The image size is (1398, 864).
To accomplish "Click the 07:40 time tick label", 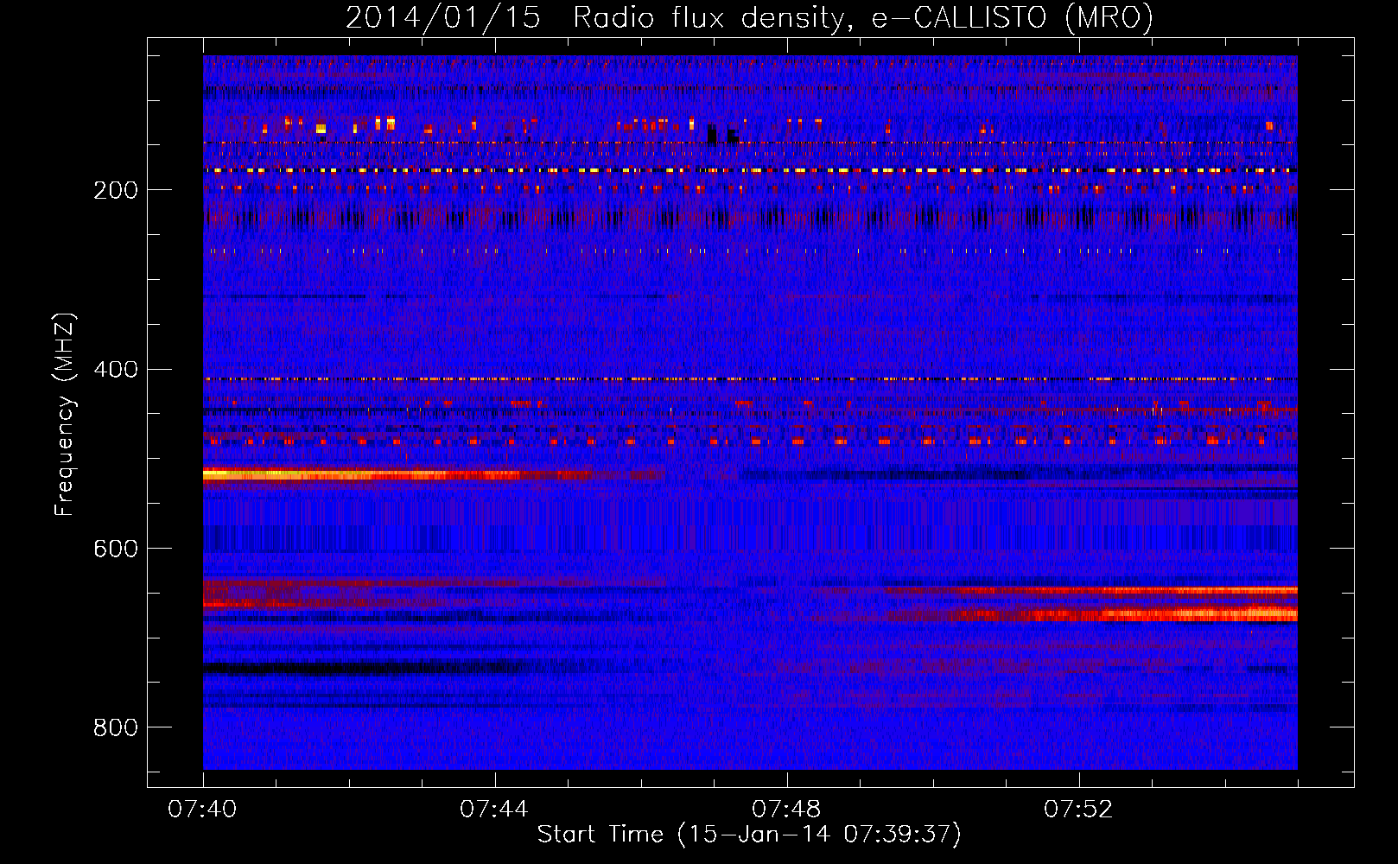I will point(202,810).
